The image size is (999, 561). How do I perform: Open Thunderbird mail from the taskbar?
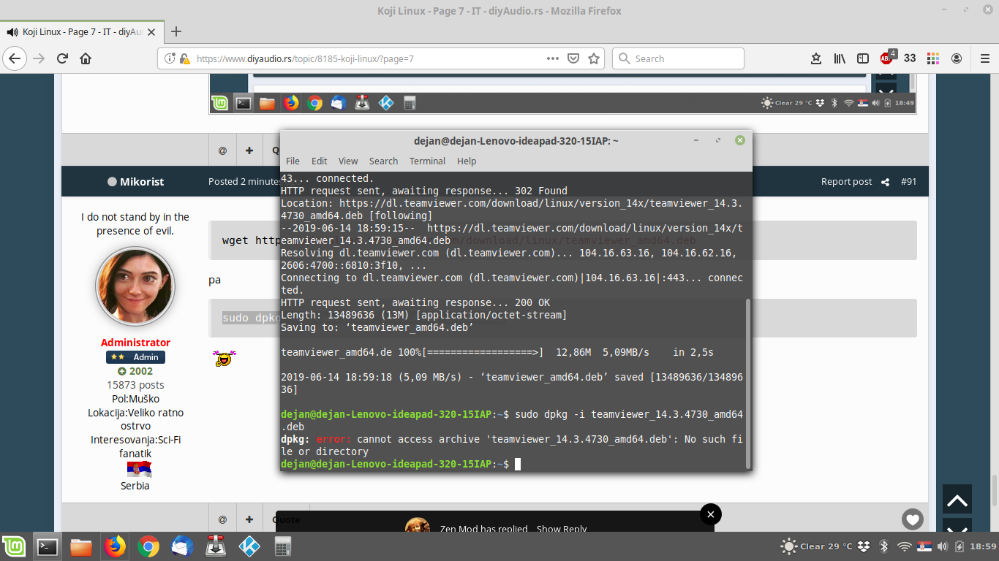click(181, 546)
